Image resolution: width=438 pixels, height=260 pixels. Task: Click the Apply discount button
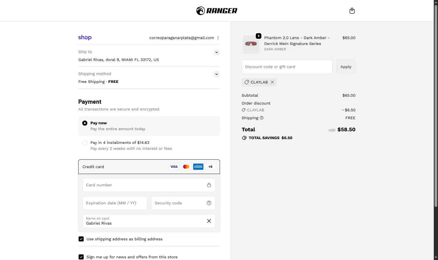[x=346, y=67]
